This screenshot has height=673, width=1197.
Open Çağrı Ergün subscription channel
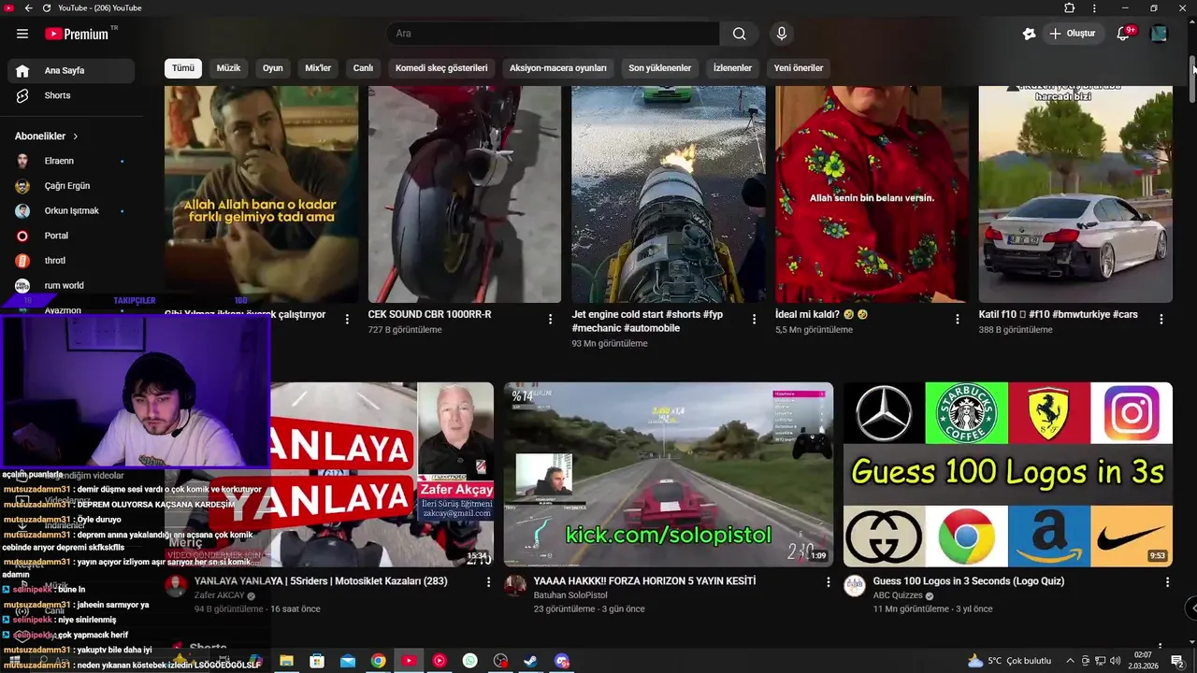tap(71, 186)
